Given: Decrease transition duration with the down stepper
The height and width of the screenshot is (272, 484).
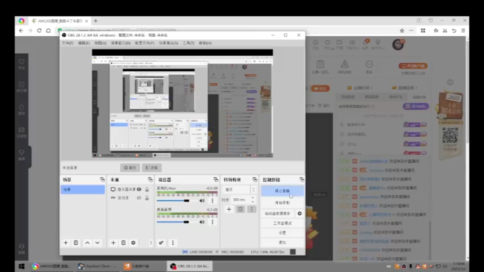Looking at the screenshot, I should pos(253,202).
